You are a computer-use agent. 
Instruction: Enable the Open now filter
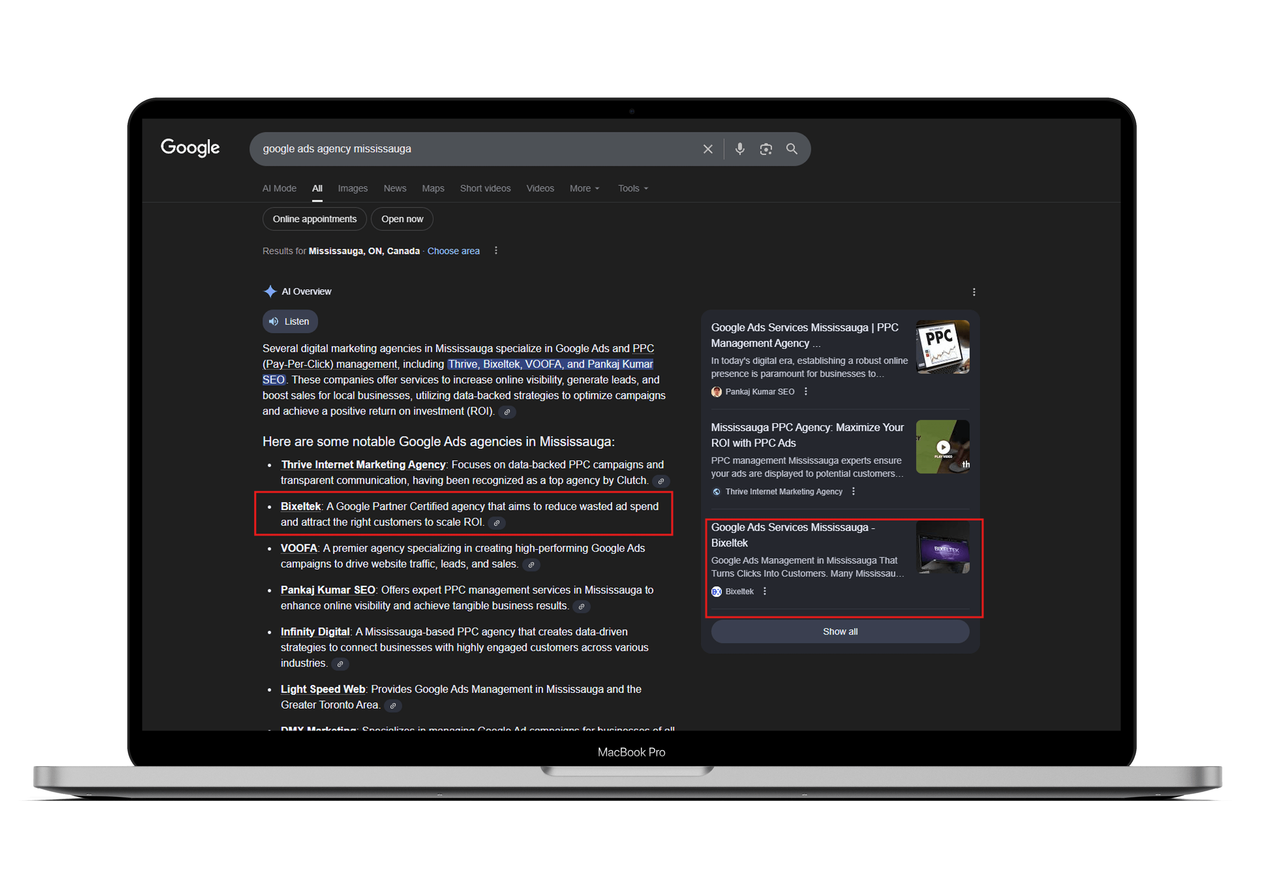(402, 219)
